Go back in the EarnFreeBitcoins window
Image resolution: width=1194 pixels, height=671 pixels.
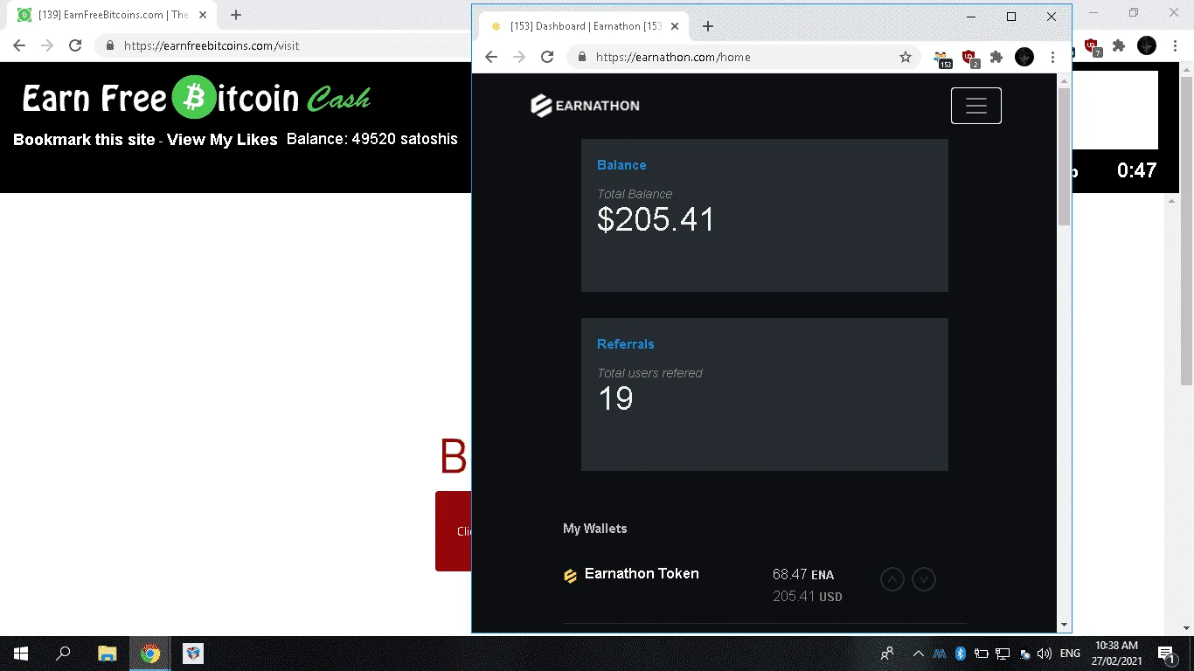pyautogui.click(x=19, y=45)
